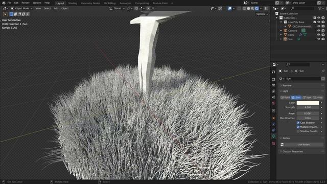This screenshot has width=327, height=184.
Task: Toggle X-ray view button
Action: (x=239, y=9)
